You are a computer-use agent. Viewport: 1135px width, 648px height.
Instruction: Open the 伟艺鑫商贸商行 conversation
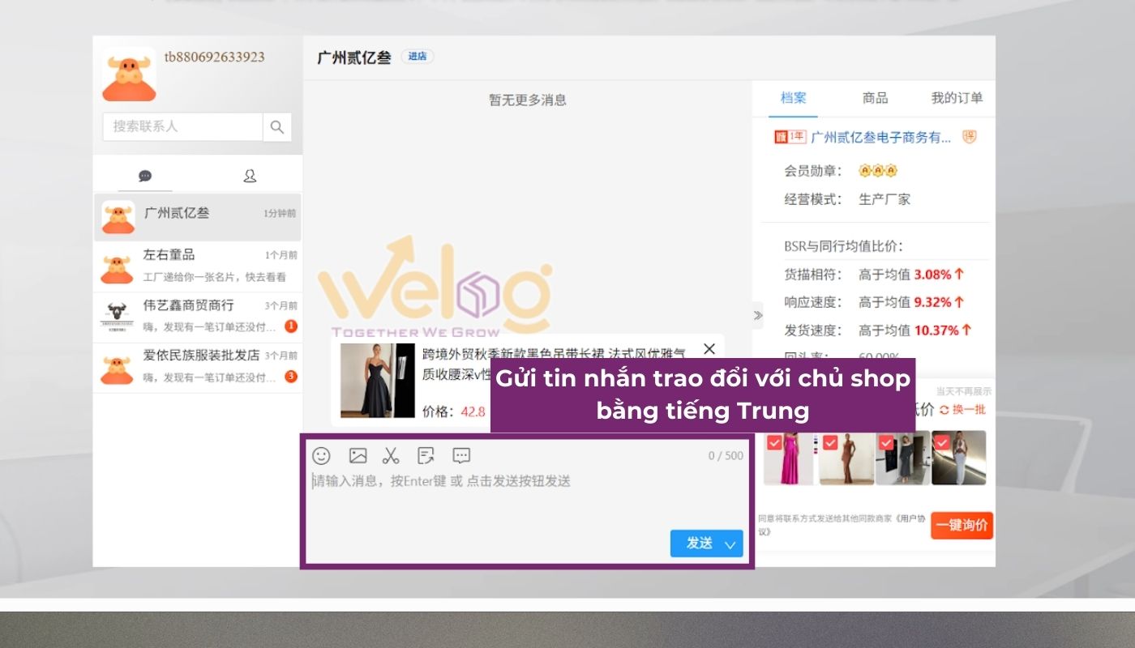click(198, 316)
